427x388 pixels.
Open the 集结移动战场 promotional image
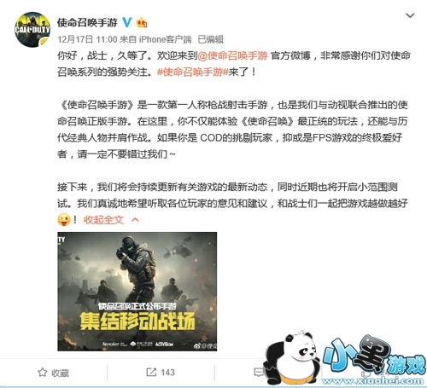pyautogui.click(x=137, y=292)
